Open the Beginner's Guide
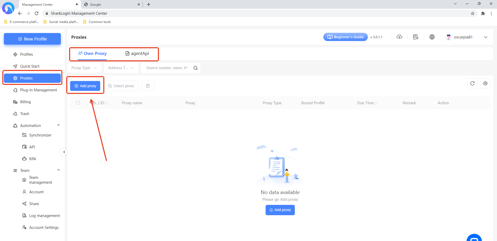Screen dimensions: 497x241 click(x=345, y=37)
